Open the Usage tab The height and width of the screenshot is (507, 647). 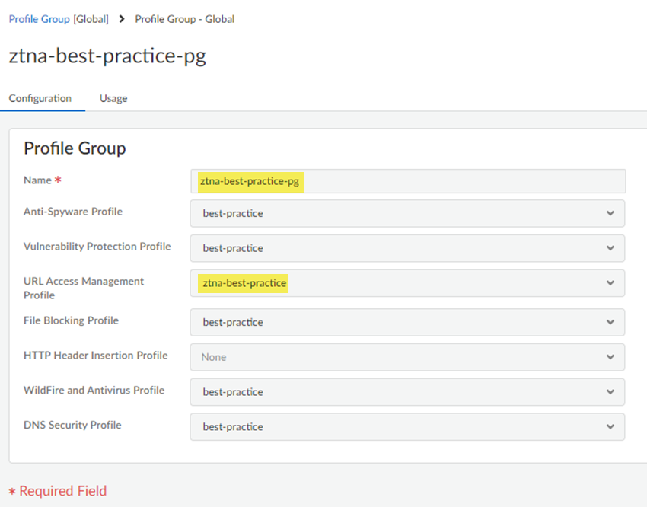113,98
